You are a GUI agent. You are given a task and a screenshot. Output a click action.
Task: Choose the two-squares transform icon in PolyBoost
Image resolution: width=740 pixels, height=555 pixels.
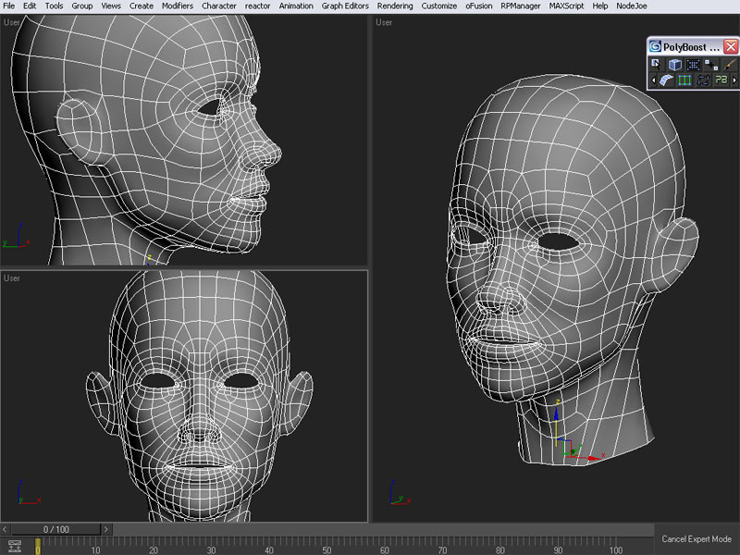(x=710, y=65)
